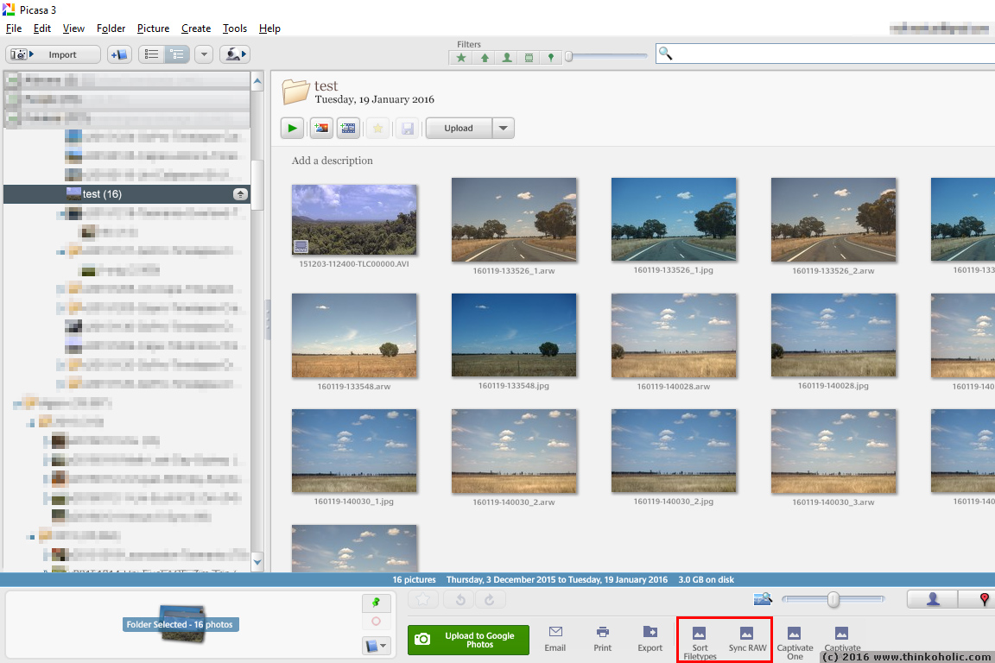Click the Import button

coord(54,54)
